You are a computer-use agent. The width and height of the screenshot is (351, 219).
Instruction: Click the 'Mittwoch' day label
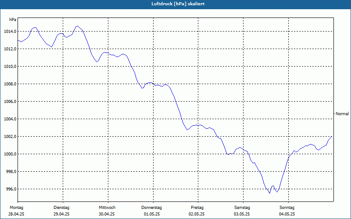107,208
